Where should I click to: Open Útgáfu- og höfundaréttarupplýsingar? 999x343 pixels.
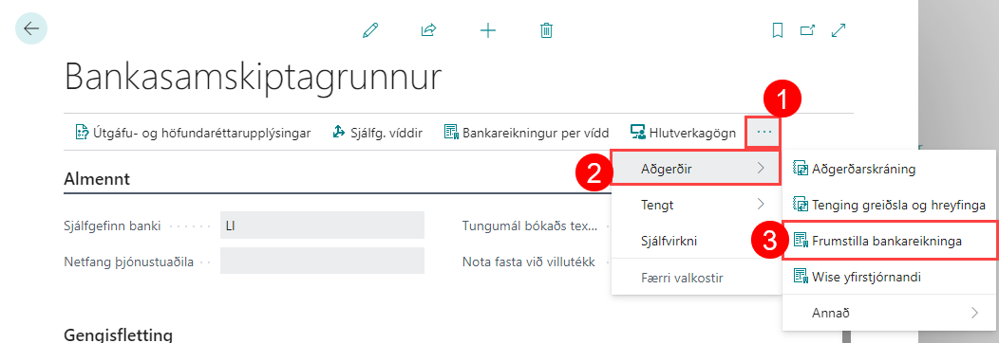(x=193, y=133)
